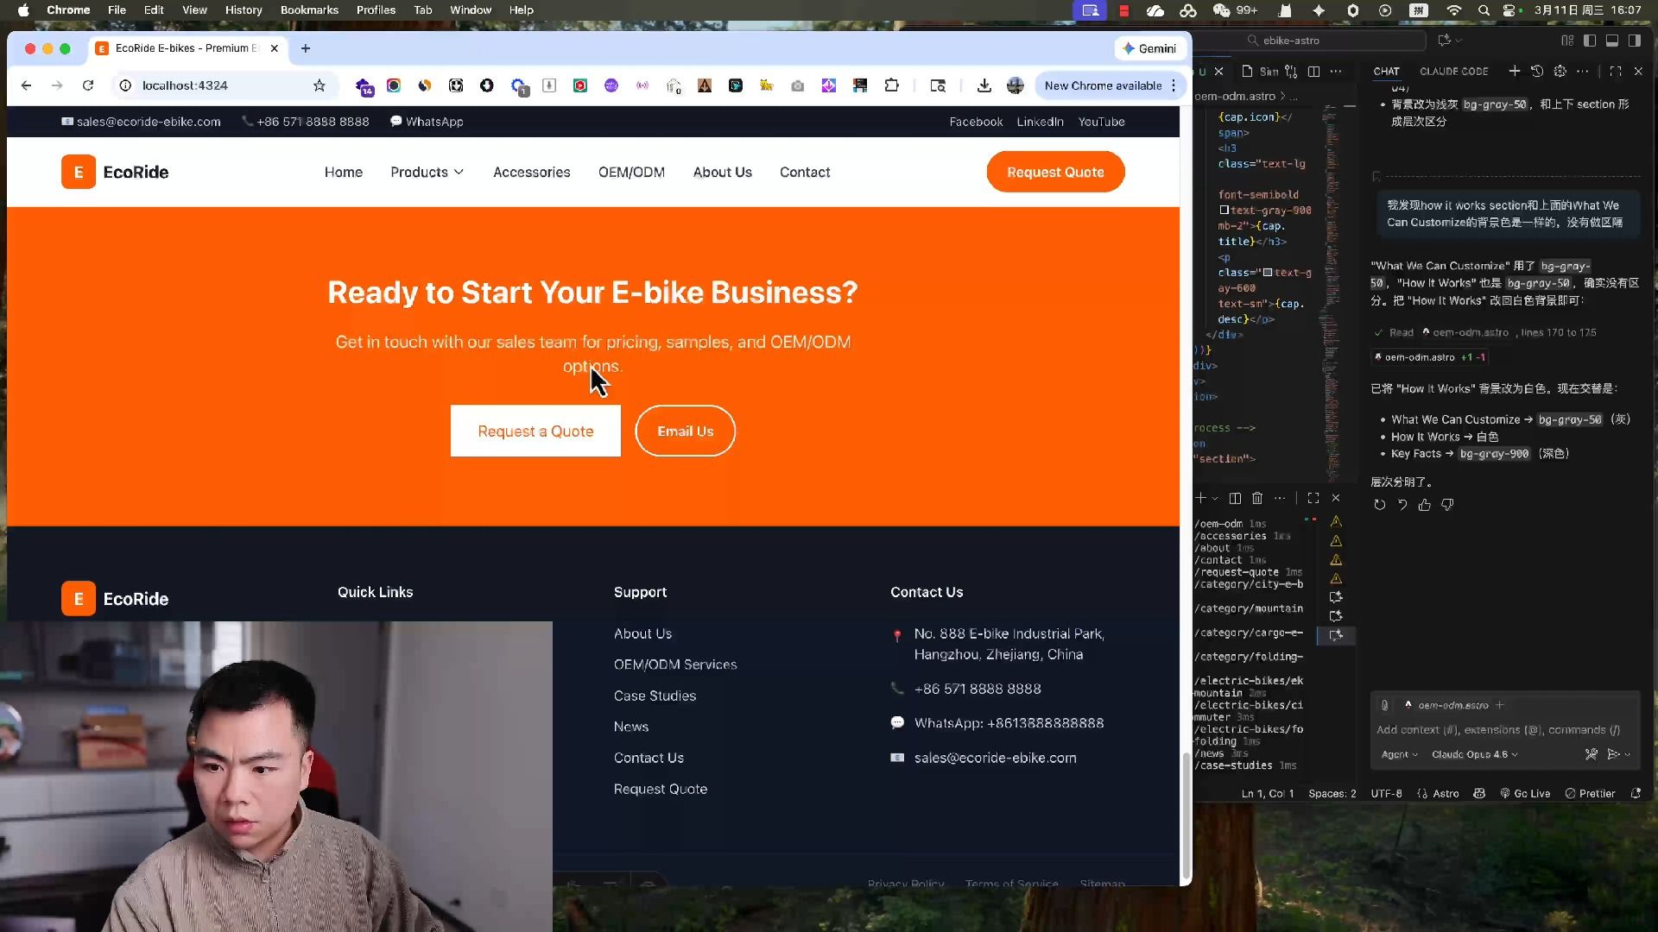The image size is (1658, 932).
Task: Open Spotlight search in menu bar
Action: point(1484,10)
